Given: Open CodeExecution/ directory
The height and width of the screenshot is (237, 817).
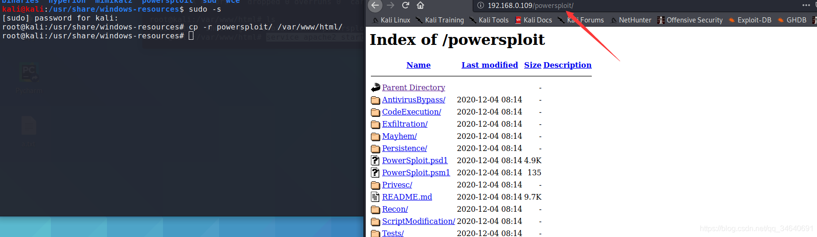Looking at the screenshot, I should tap(412, 112).
